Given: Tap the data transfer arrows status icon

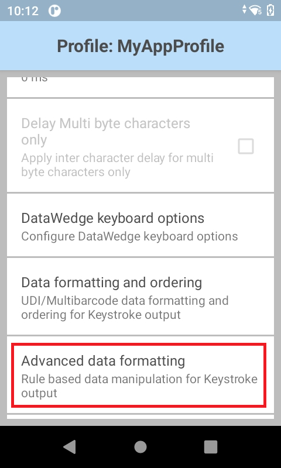Looking at the screenshot, I should (244, 9).
